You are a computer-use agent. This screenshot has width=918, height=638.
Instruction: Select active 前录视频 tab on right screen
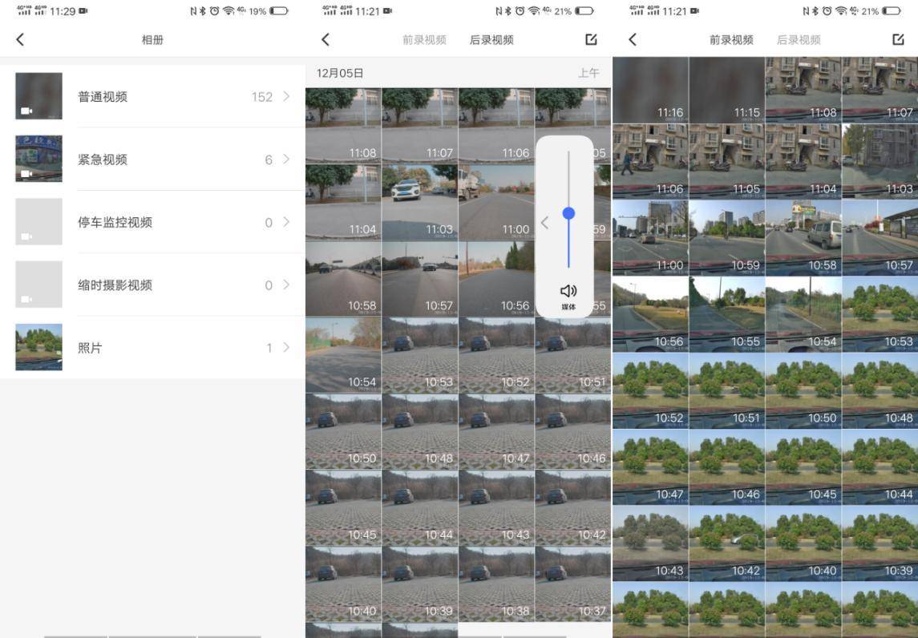tap(731, 40)
